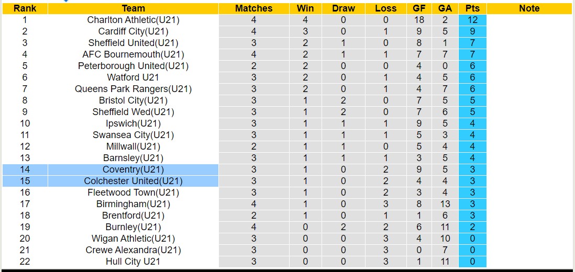This screenshot has height=272, width=575.
Task: Click on Sheffield United(U21) team name
Action: coord(133,43)
